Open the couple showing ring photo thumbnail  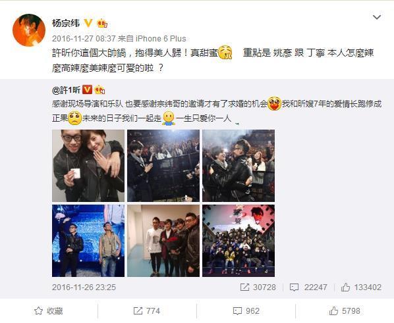(88, 166)
